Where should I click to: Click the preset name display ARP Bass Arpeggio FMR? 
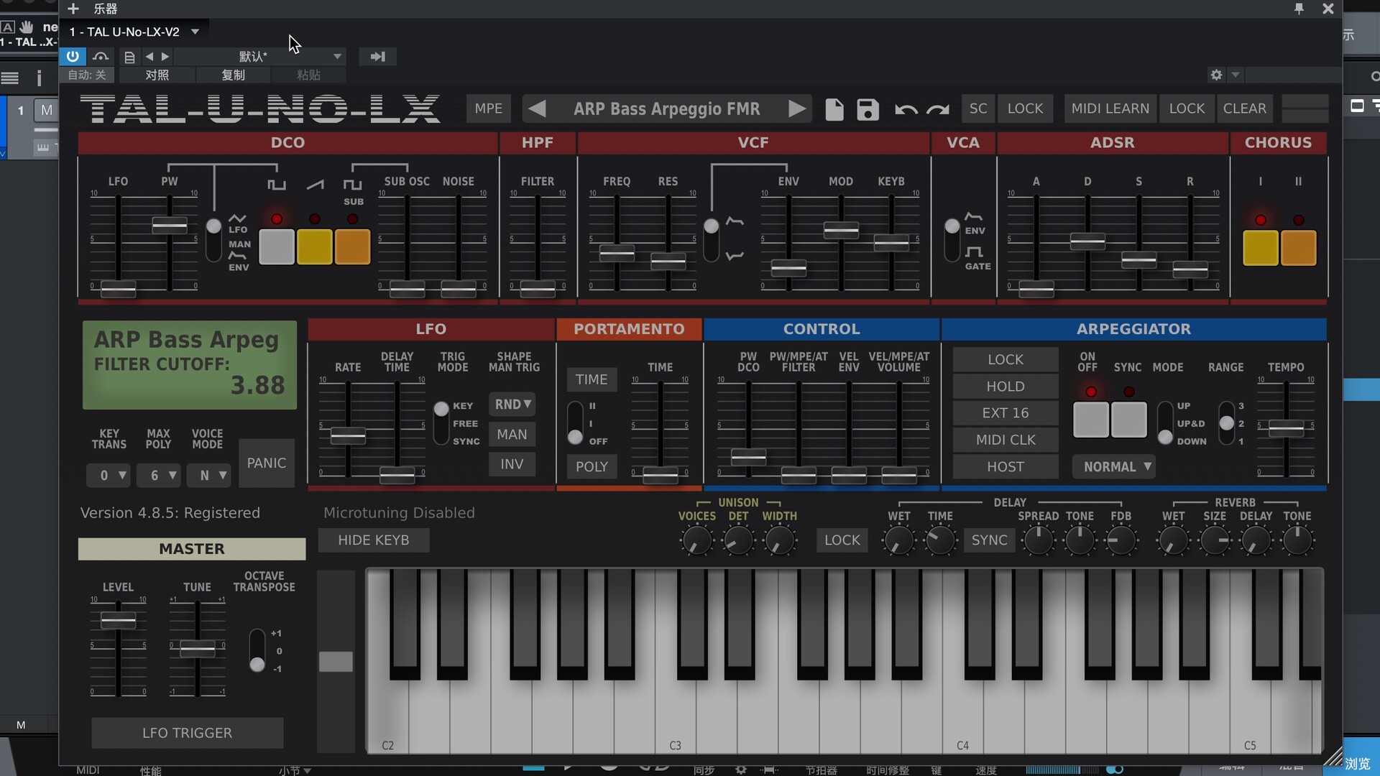tap(666, 109)
